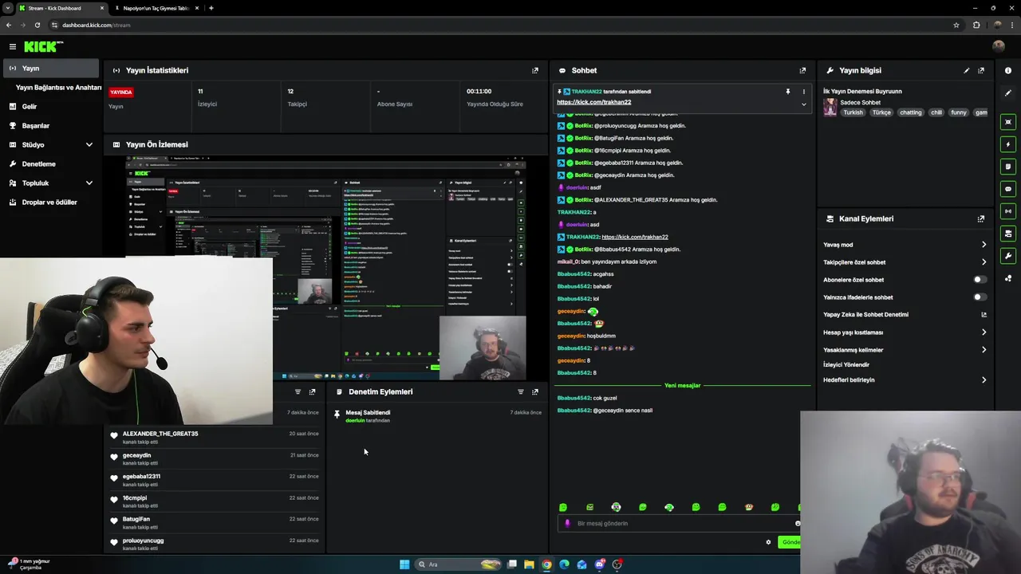Toggle Yalnızca ifadelerle sohbet switch
This screenshot has width=1021, height=574.
(980, 297)
